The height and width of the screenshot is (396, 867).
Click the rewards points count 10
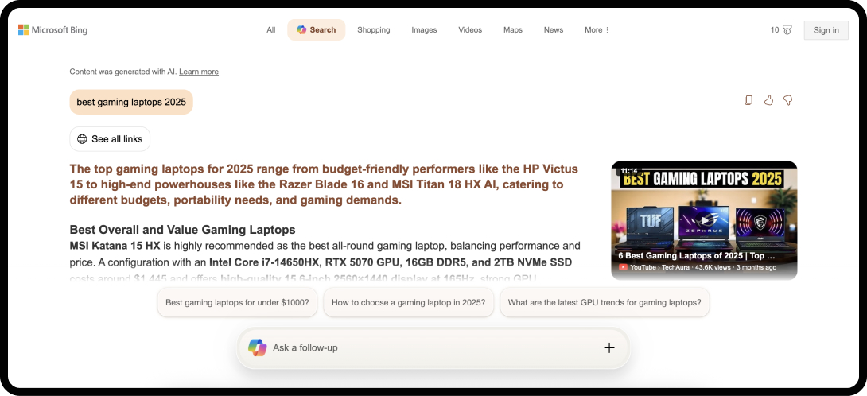click(774, 30)
